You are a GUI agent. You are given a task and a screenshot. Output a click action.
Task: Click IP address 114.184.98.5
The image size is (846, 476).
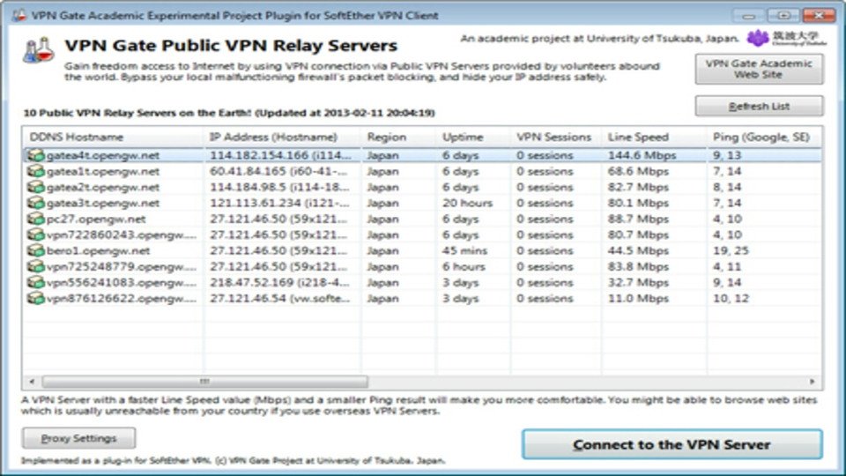pyautogui.click(x=248, y=187)
